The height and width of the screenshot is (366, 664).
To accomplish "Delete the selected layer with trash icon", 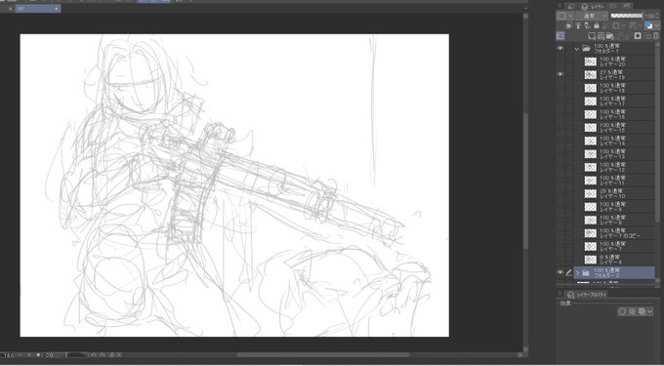I will (656, 36).
